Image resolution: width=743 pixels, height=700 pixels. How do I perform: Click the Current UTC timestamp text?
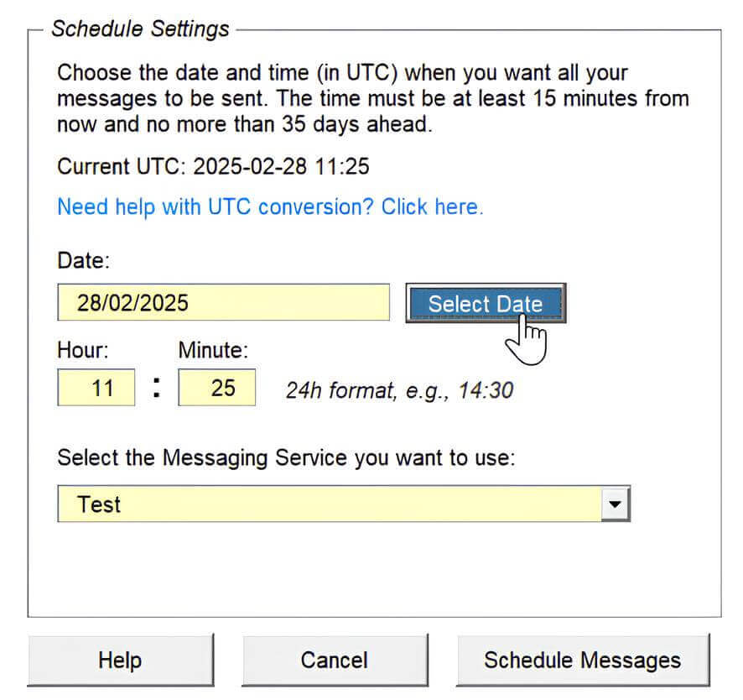click(213, 166)
